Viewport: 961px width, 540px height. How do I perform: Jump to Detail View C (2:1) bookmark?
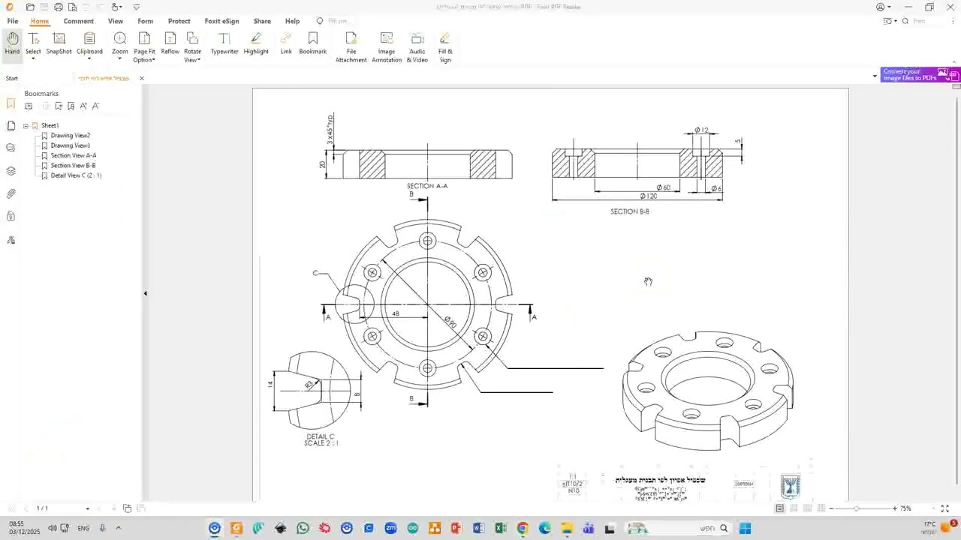[76, 175]
